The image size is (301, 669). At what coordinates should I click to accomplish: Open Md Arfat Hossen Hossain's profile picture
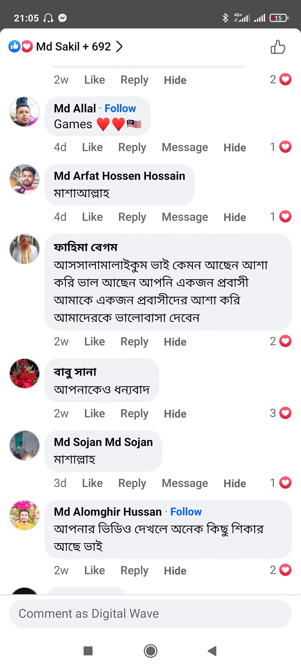coord(24,179)
